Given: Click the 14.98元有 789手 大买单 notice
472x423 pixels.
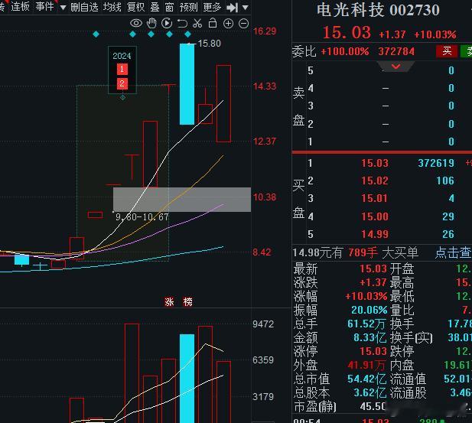Looking at the screenshot, I should pos(355,253).
